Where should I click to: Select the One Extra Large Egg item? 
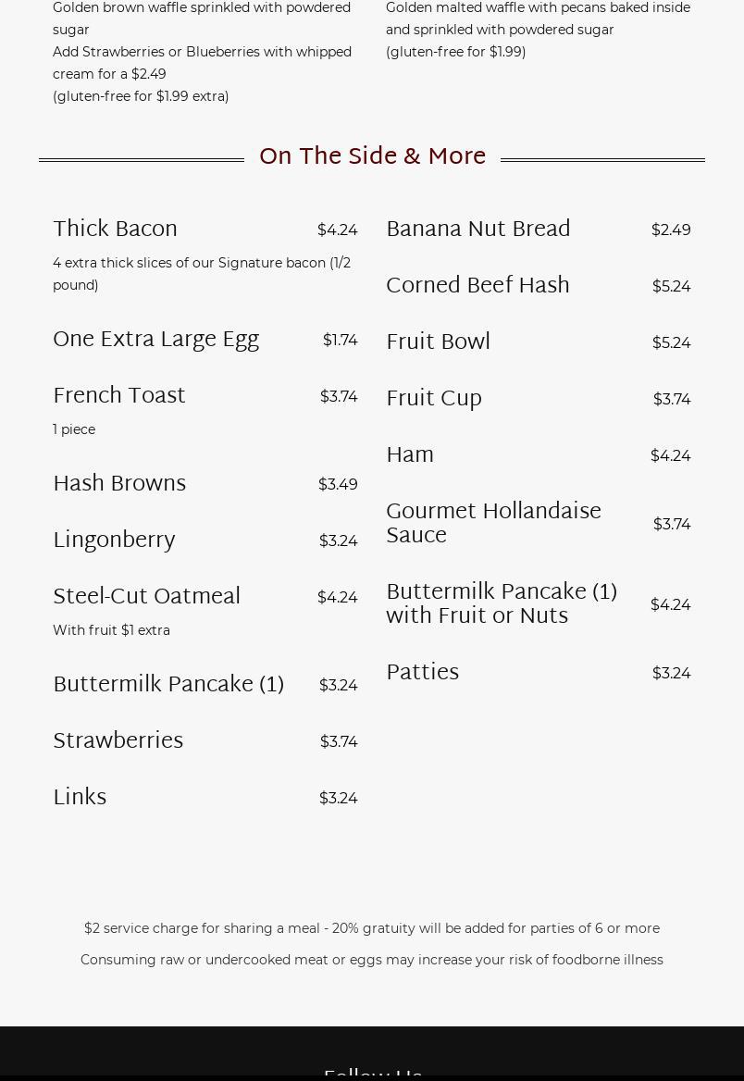[x=155, y=339]
